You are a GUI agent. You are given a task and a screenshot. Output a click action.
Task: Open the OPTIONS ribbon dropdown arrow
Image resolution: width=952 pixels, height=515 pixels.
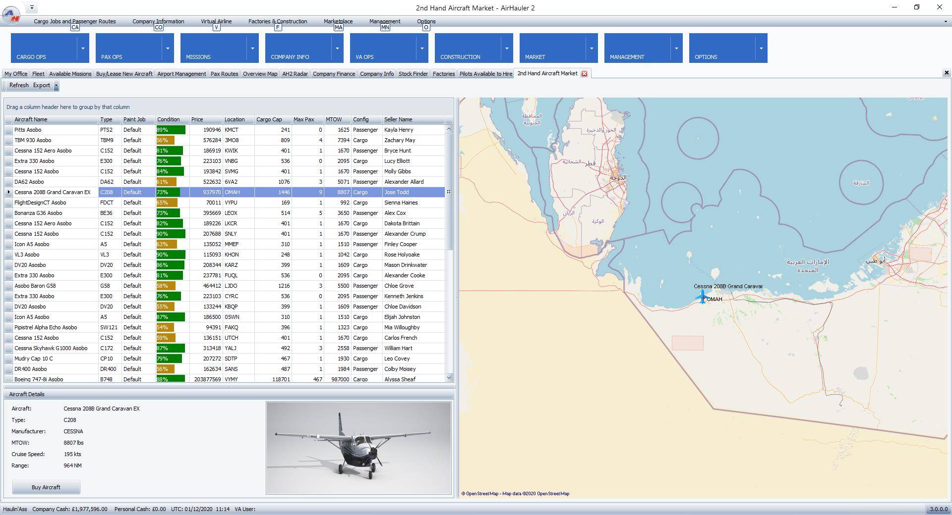[x=762, y=48]
